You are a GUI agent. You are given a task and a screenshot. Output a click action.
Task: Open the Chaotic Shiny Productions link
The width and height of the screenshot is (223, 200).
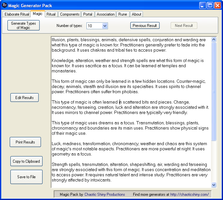(x=105, y=194)
